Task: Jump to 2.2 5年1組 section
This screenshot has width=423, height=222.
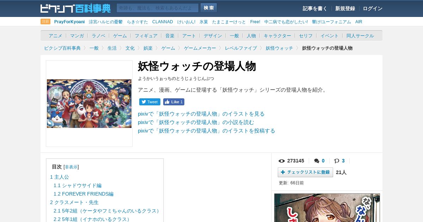Action: click(x=93, y=219)
